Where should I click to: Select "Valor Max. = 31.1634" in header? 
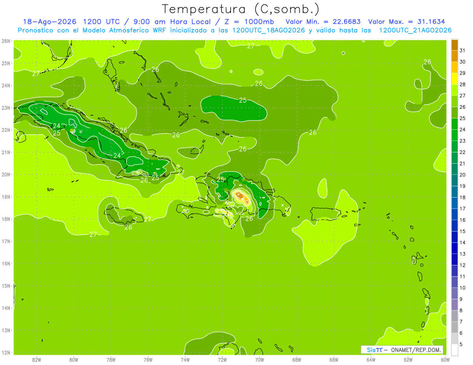tap(406, 21)
